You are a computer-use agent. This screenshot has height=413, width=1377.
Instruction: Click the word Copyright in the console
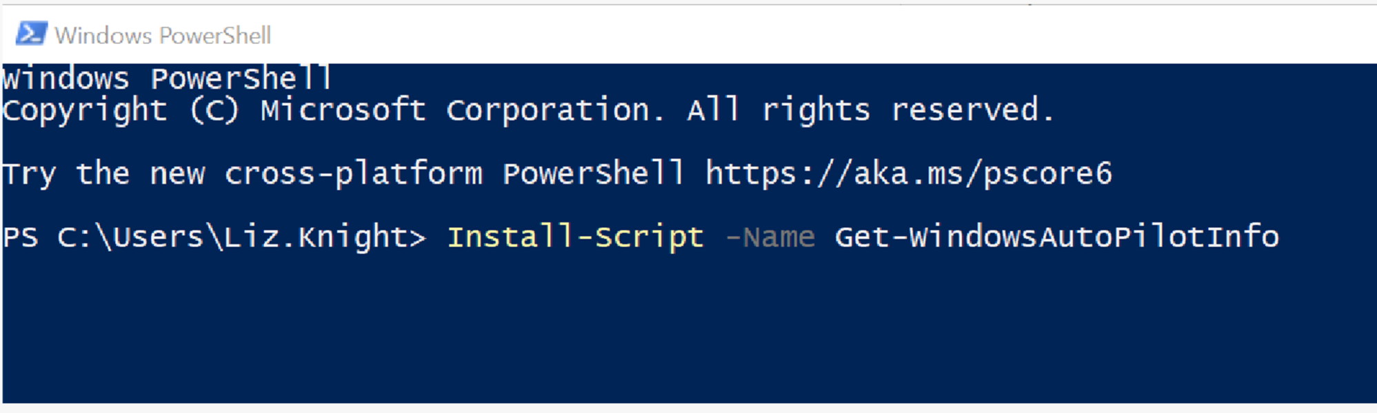coord(85,110)
